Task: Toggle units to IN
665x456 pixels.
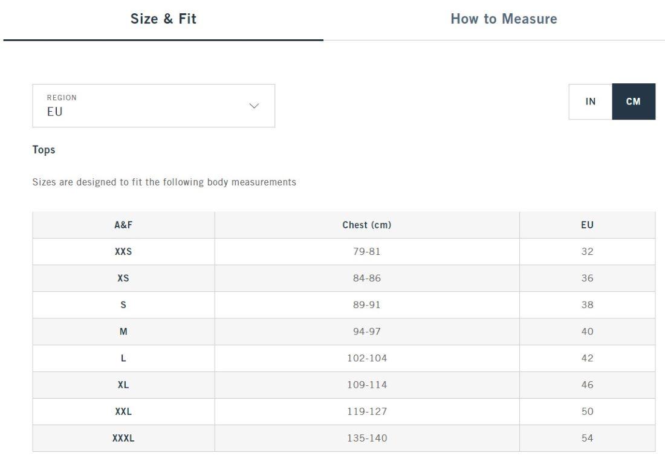Action: tap(591, 101)
